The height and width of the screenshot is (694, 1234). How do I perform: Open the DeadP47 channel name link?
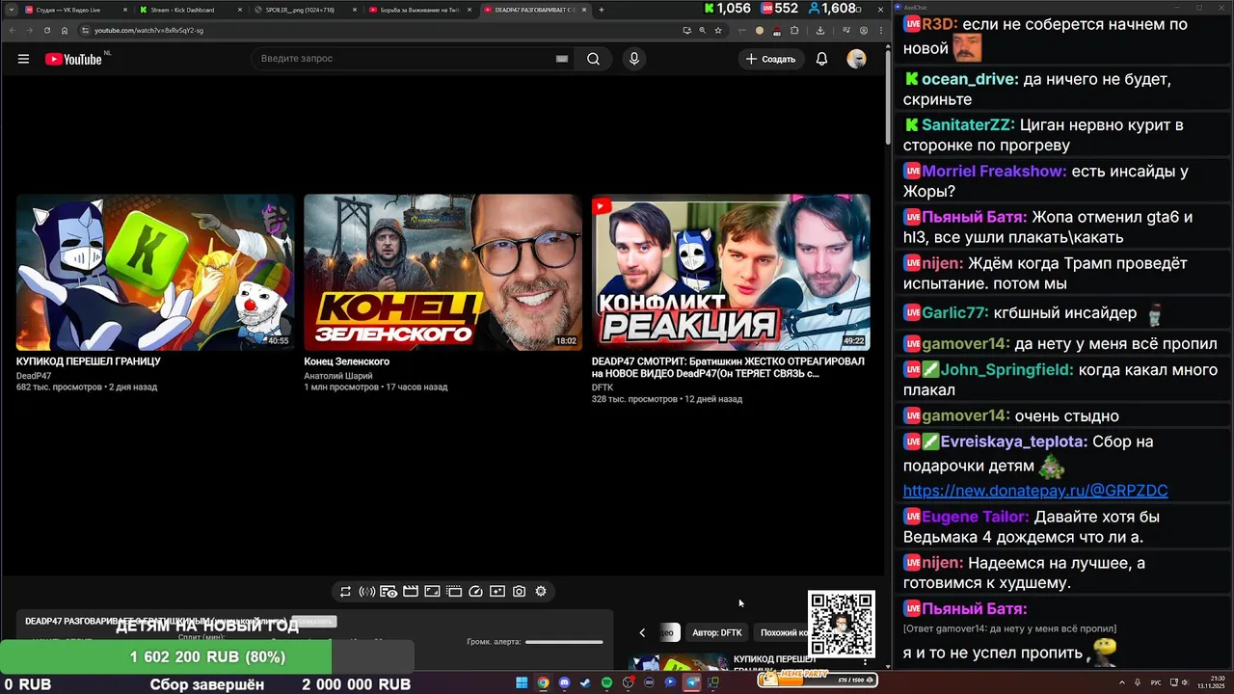[x=34, y=376]
